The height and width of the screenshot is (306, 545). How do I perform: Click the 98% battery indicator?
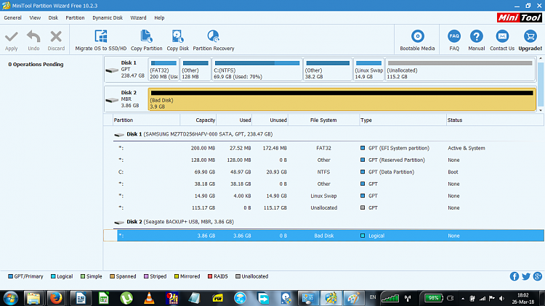(433, 298)
